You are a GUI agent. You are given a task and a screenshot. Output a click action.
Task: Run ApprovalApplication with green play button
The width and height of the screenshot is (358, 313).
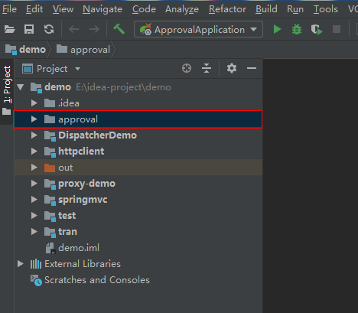[x=277, y=29]
